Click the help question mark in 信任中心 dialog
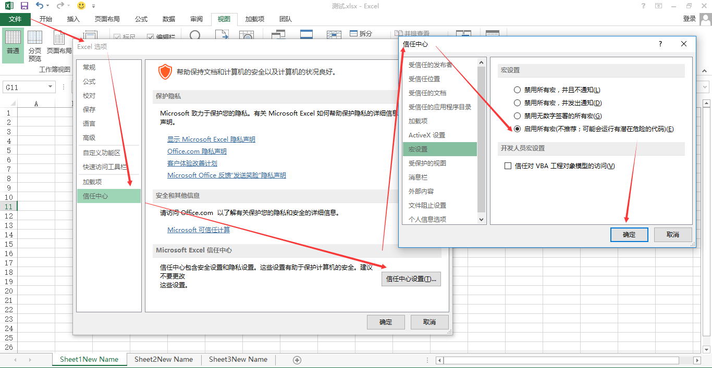This screenshot has width=712, height=368. pyautogui.click(x=660, y=44)
